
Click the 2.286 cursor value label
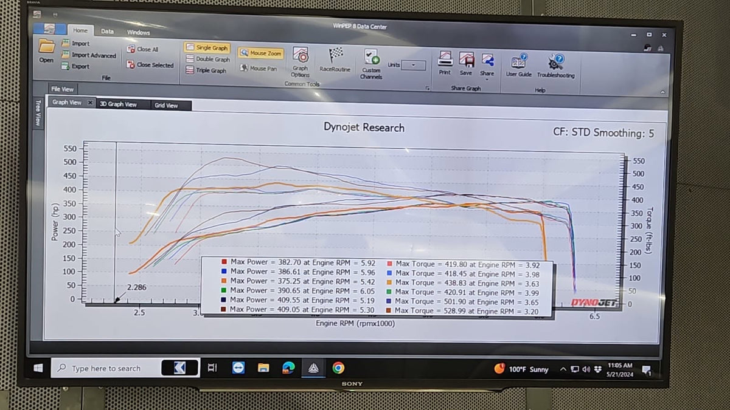coord(136,287)
